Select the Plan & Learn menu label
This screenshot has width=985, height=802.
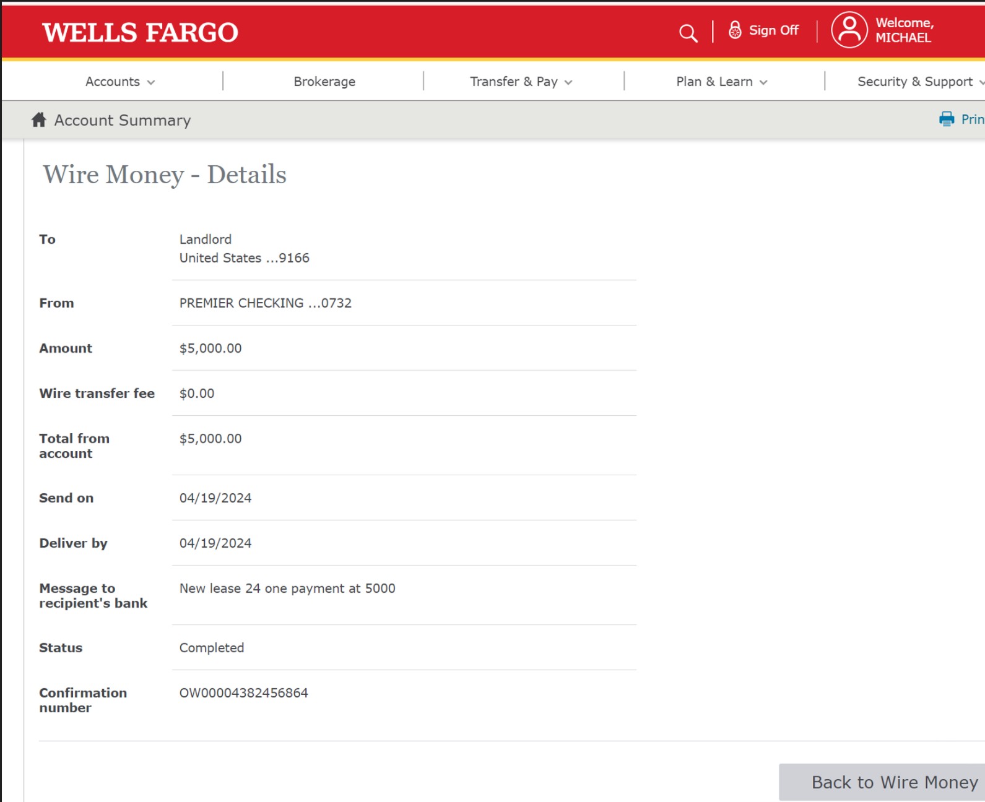(x=714, y=82)
